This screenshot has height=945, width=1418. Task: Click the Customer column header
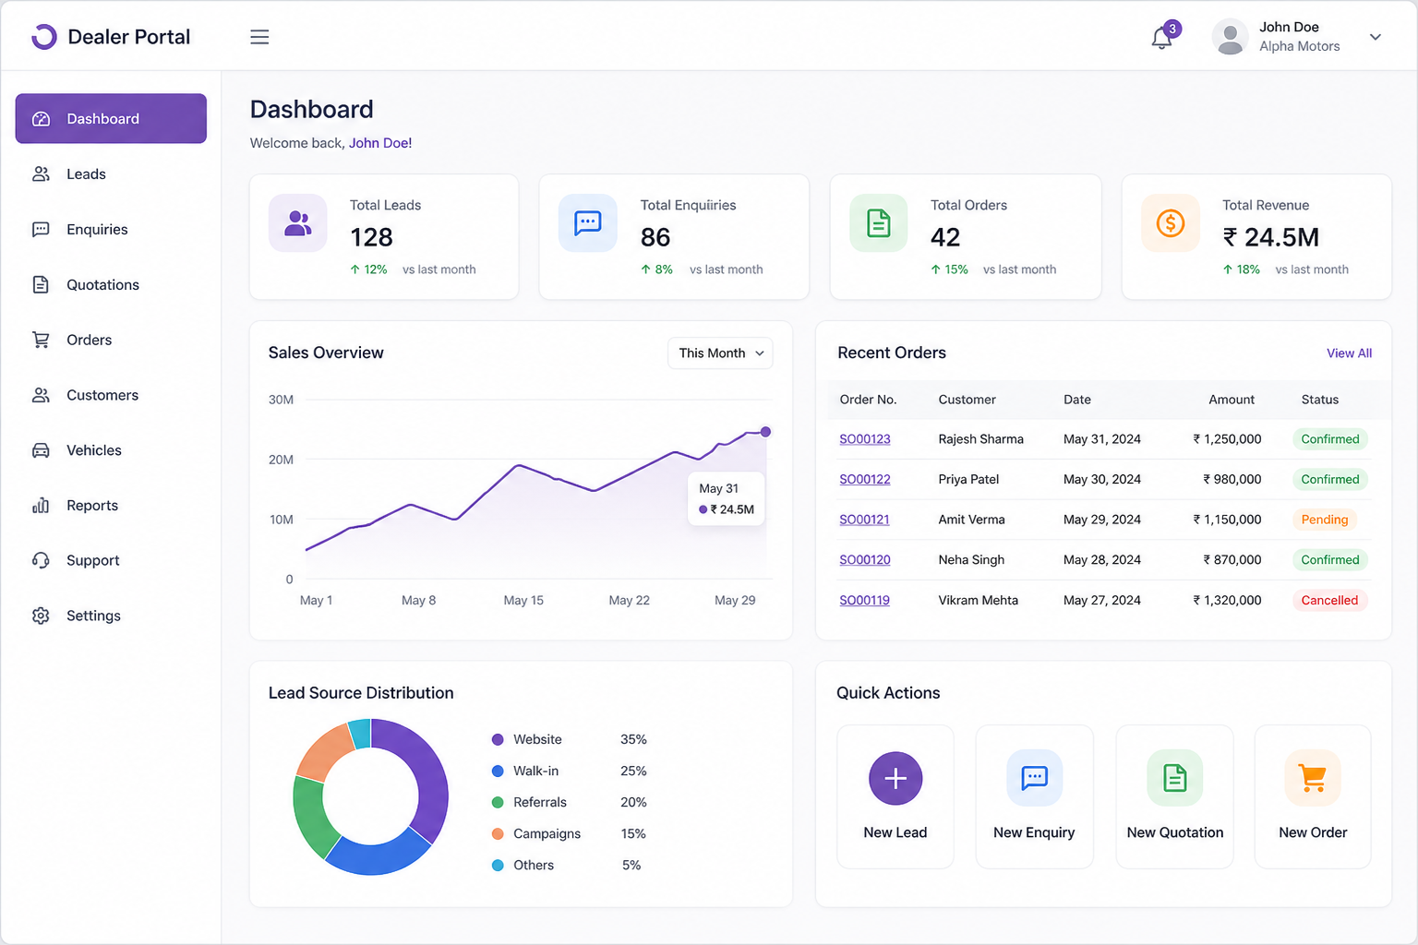(967, 401)
